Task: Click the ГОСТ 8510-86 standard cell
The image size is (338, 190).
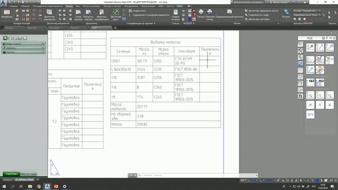Action: coord(186,69)
